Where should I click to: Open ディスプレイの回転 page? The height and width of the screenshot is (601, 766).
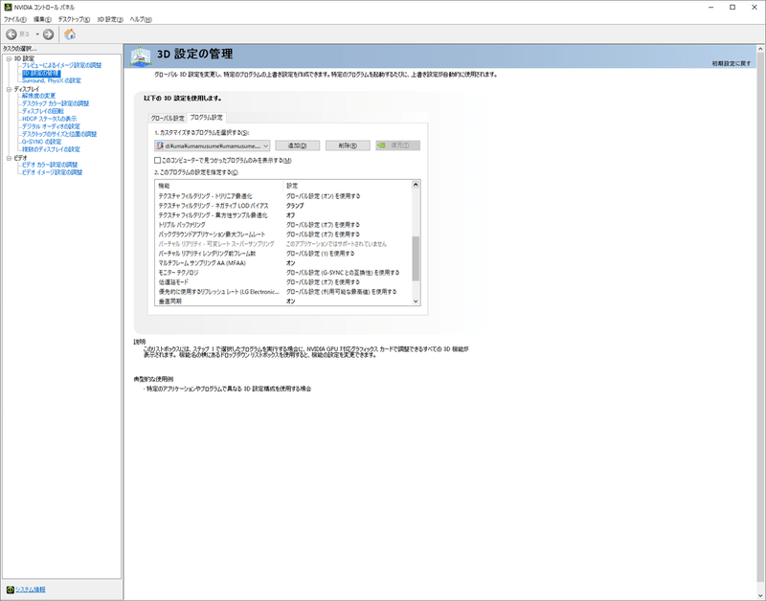pos(42,111)
